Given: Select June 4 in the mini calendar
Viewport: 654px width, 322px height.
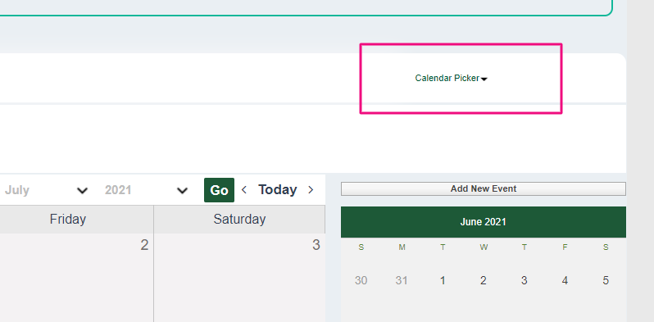Looking at the screenshot, I should click(x=565, y=280).
